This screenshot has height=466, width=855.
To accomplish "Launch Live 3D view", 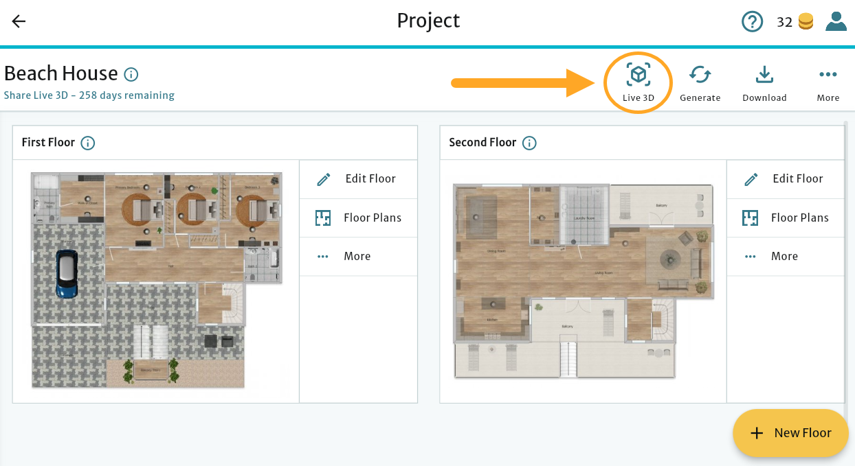I will coord(639,82).
